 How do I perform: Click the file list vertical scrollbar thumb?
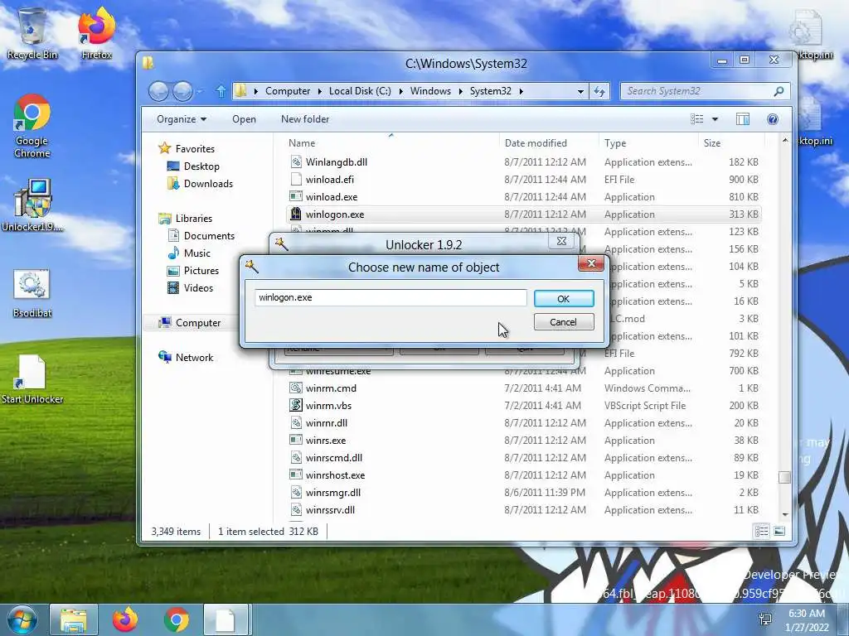pos(784,477)
